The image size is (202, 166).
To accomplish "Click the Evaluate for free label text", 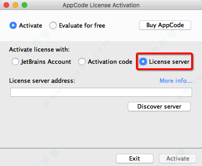I will (x=82, y=25).
